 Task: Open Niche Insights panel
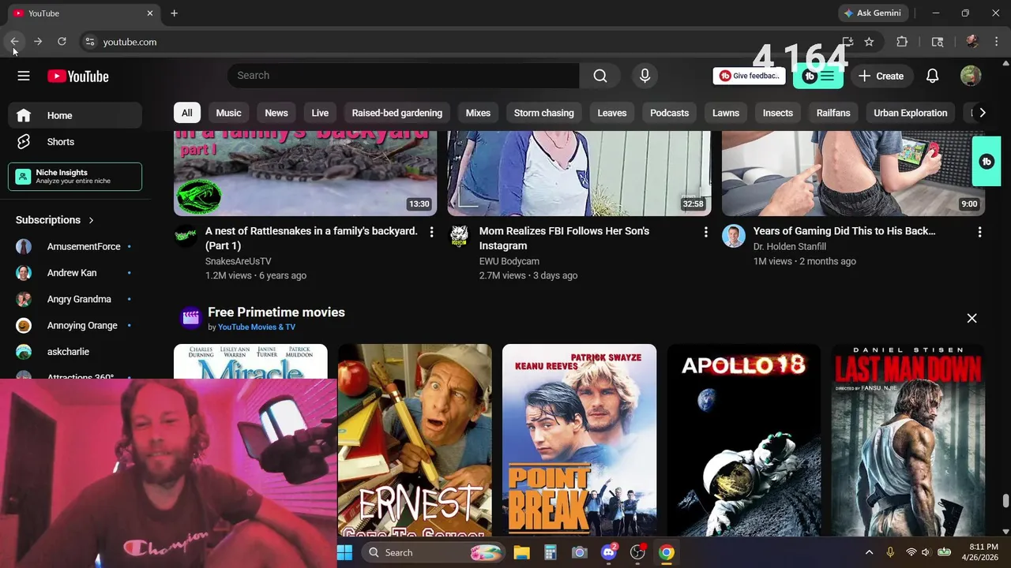coord(75,177)
